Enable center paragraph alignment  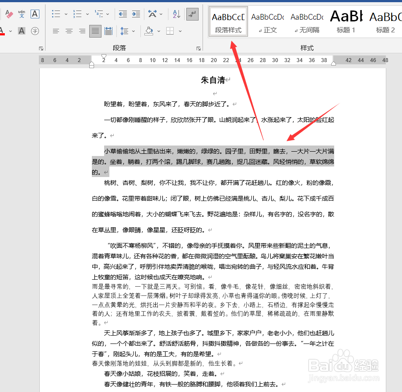click(69, 31)
